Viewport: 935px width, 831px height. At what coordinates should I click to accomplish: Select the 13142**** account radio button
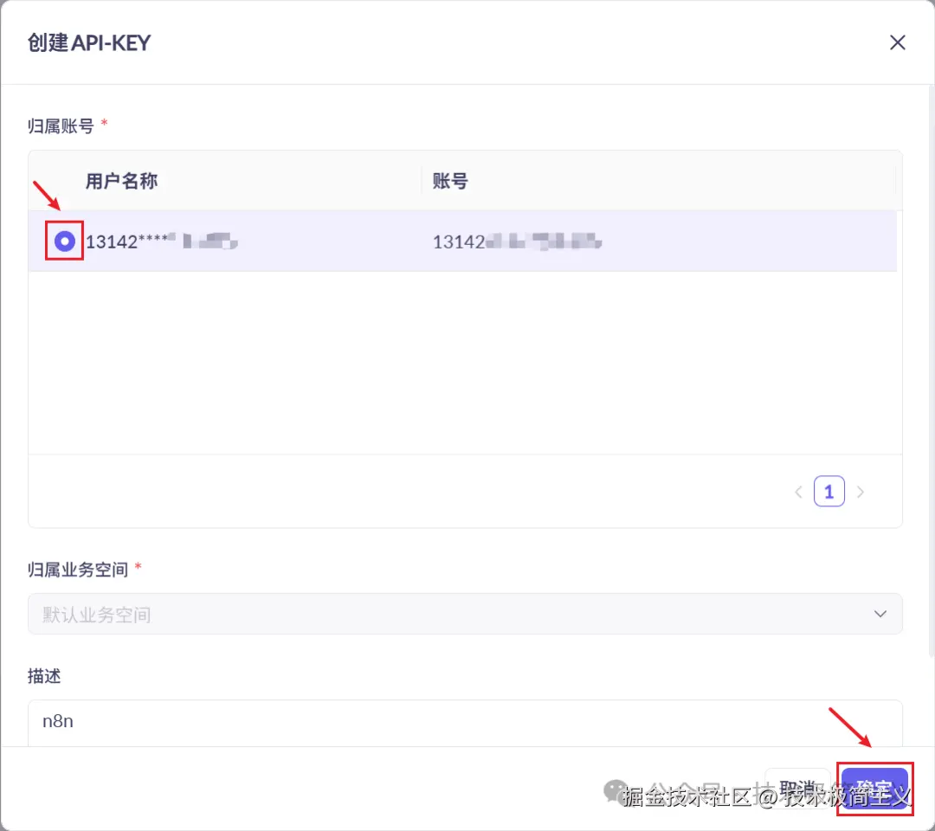click(x=64, y=242)
